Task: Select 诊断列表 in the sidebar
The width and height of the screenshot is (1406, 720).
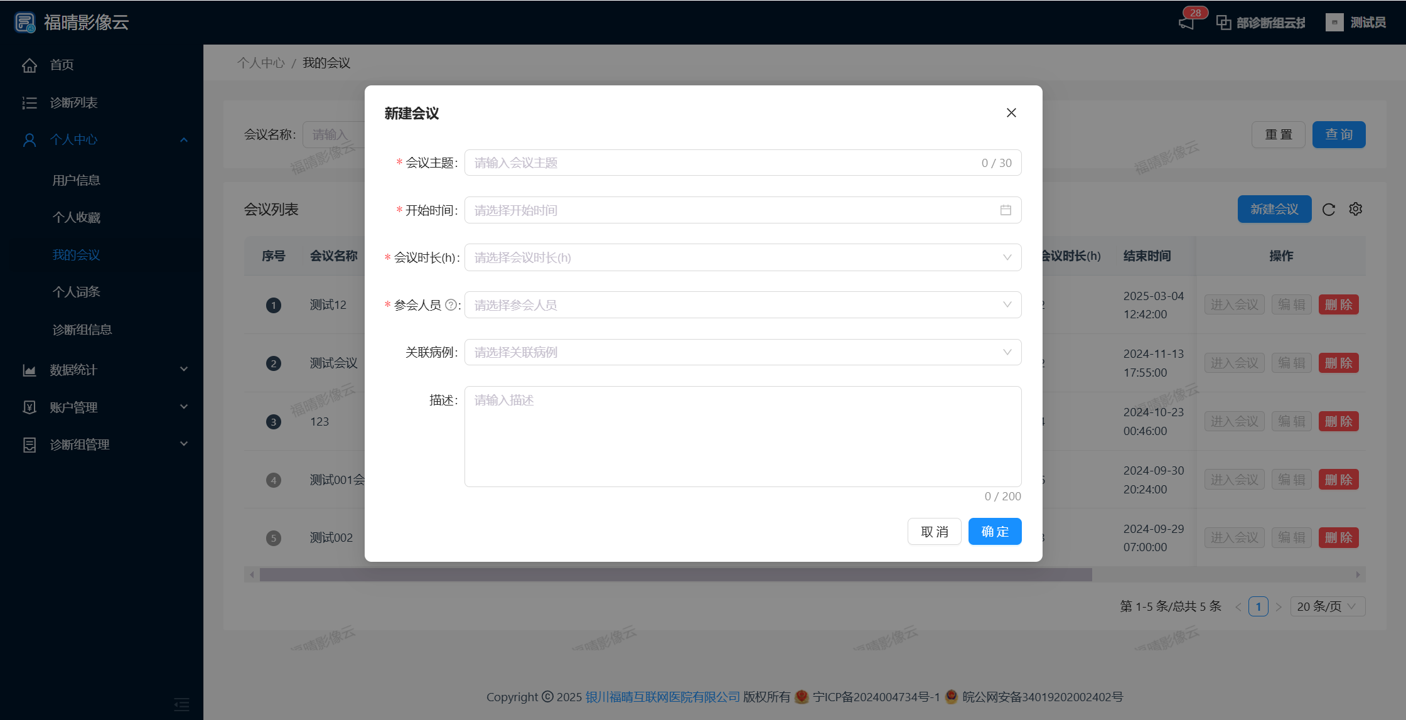Action: click(73, 102)
